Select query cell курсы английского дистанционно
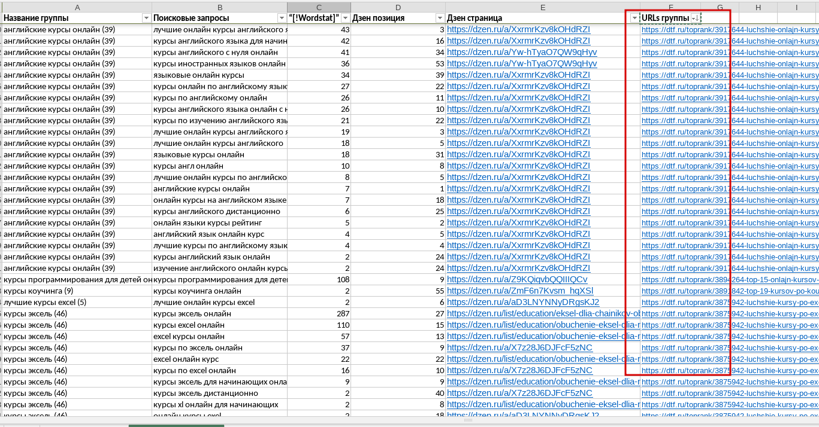The width and height of the screenshot is (819, 427). click(x=219, y=211)
